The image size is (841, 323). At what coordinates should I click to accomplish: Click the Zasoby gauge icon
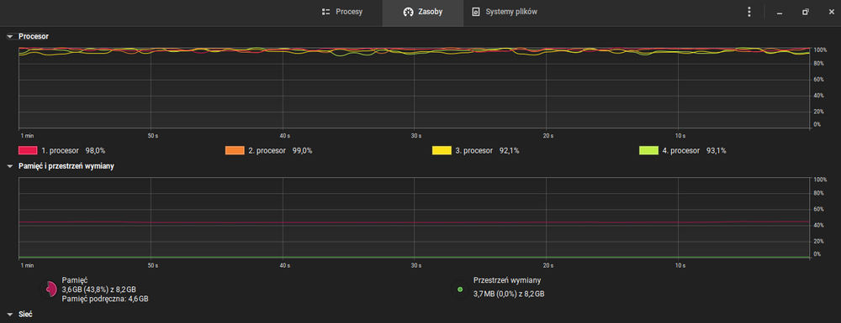point(408,13)
